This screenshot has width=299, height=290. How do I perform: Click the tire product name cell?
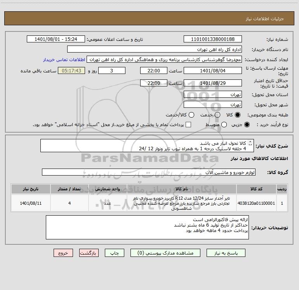tap(182, 203)
